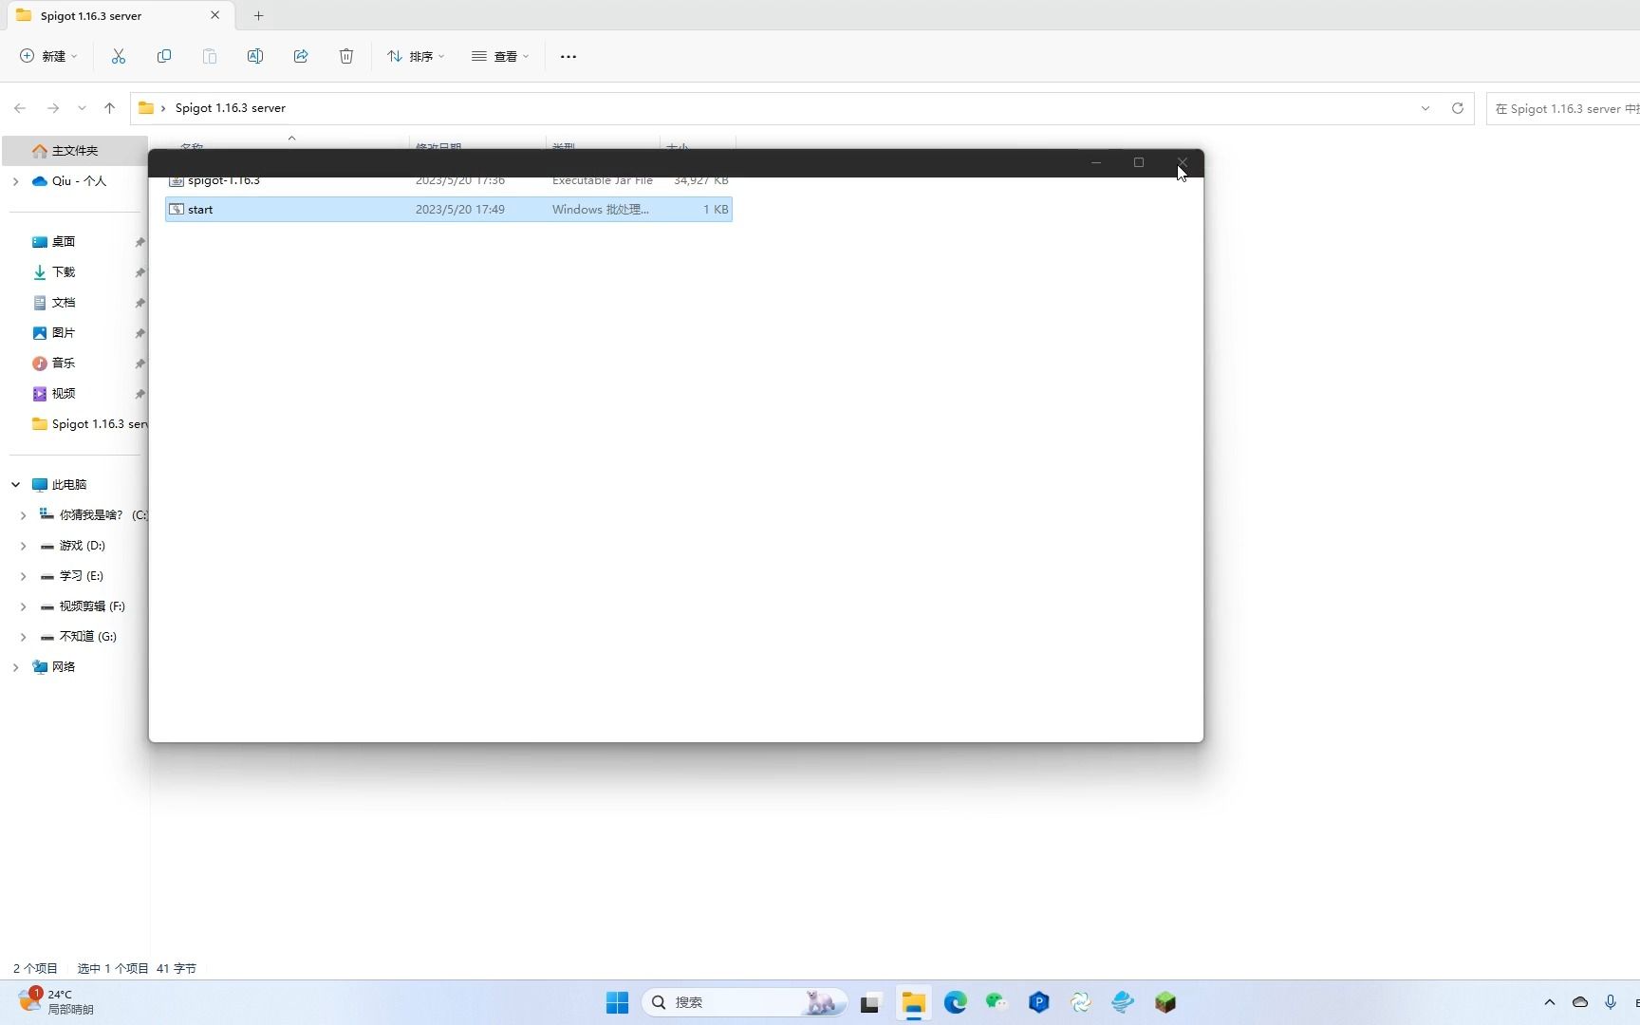Open the blue hexagon P app

coord(1039,1002)
